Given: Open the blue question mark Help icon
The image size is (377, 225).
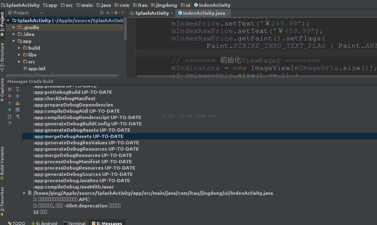Looking at the screenshot, I should coord(10,123).
